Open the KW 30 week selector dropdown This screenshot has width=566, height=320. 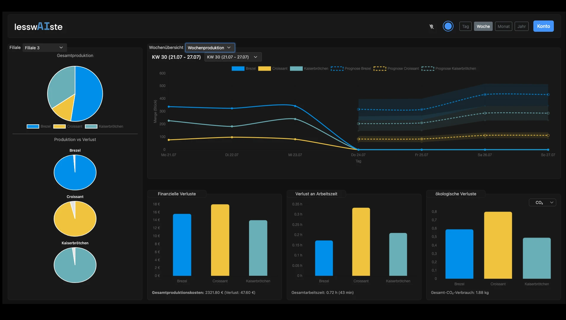(232, 57)
